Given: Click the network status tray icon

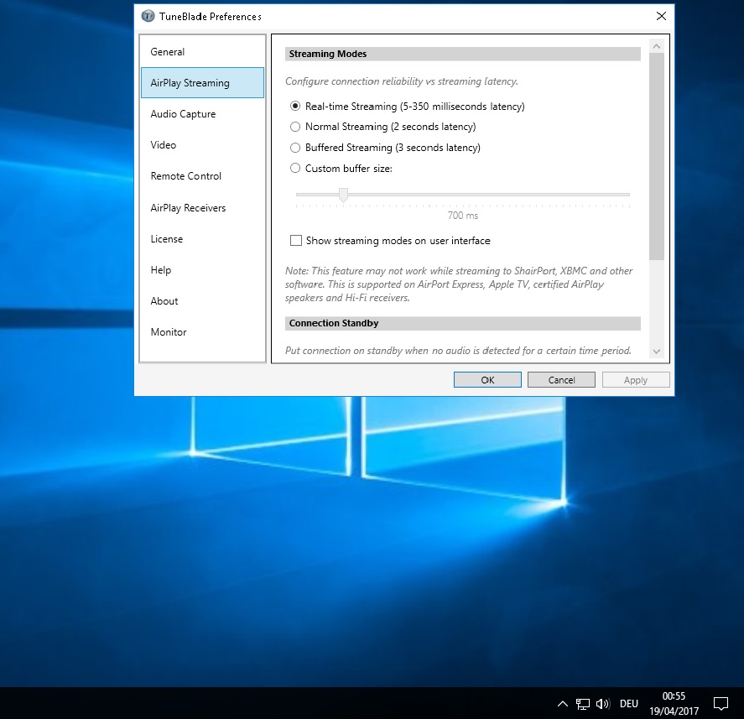Looking at the screenshot, I should (x=583, y=703).
